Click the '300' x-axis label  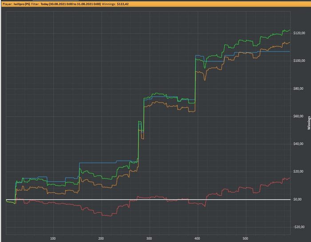click(149, 238)
